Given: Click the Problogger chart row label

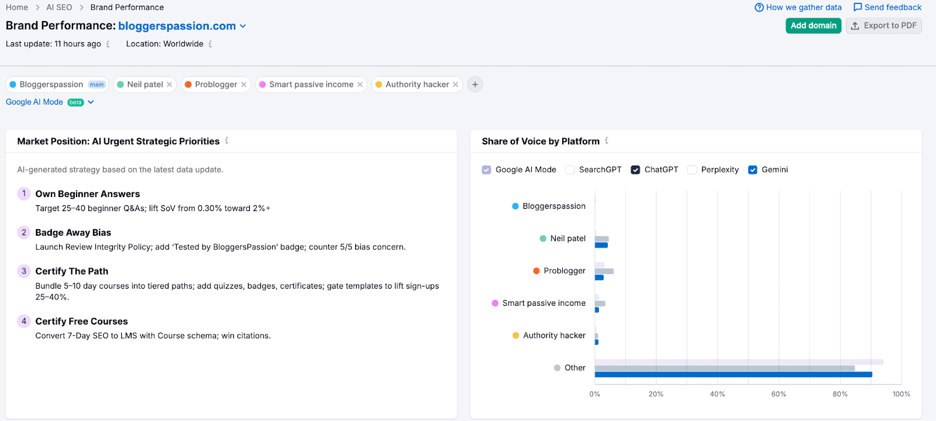Looking at the screenshot, I should click(565, 271).
